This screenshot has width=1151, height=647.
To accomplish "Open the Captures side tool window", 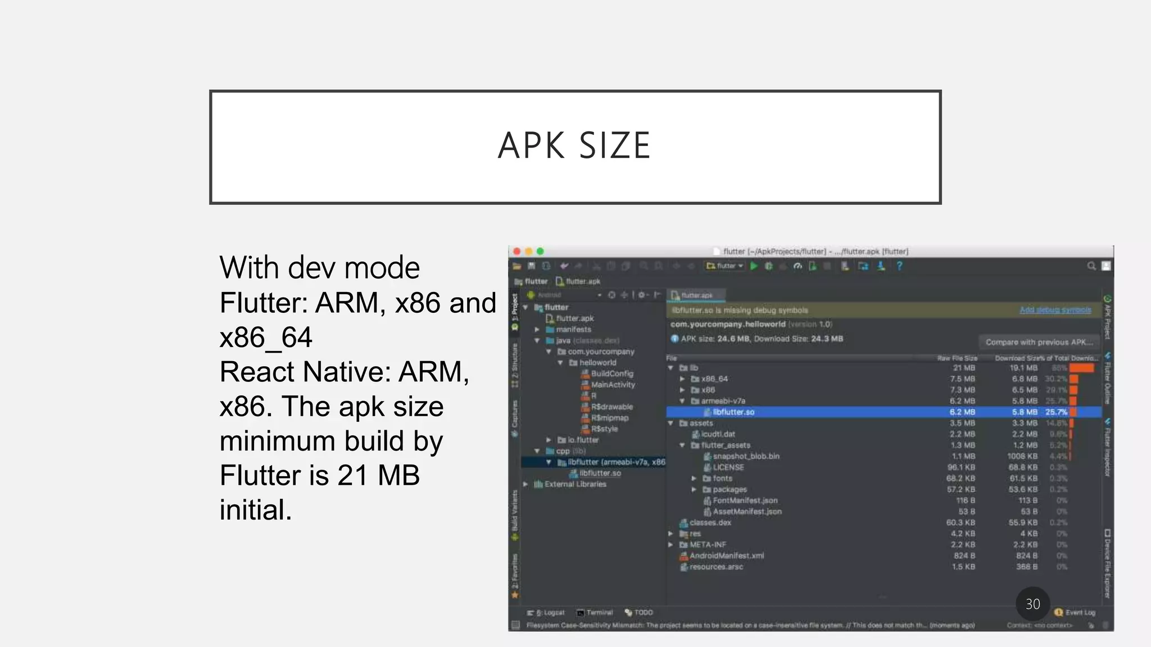I will coord(515,418).
